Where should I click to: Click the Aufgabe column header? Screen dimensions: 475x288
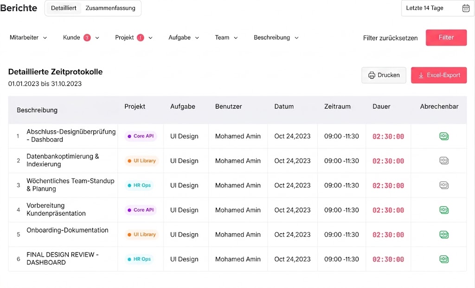pos(183,106)
